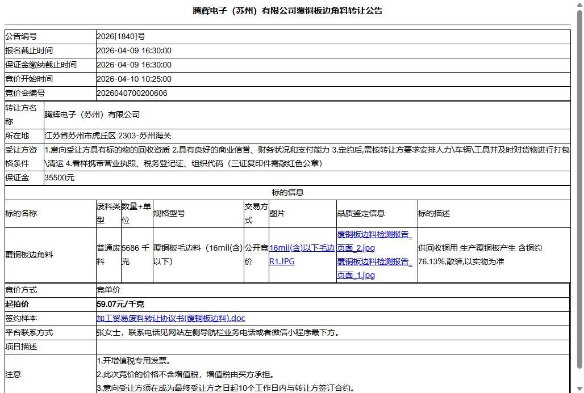Click the 报名截止时间 label cell
584x393 pixels.
pyautogui.click(x=51, y=50)
